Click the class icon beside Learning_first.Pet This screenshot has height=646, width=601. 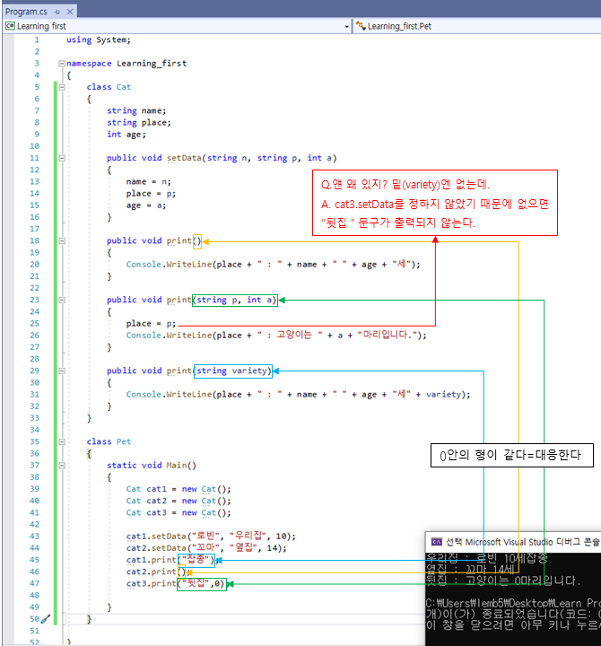click(x=361, y=26)
